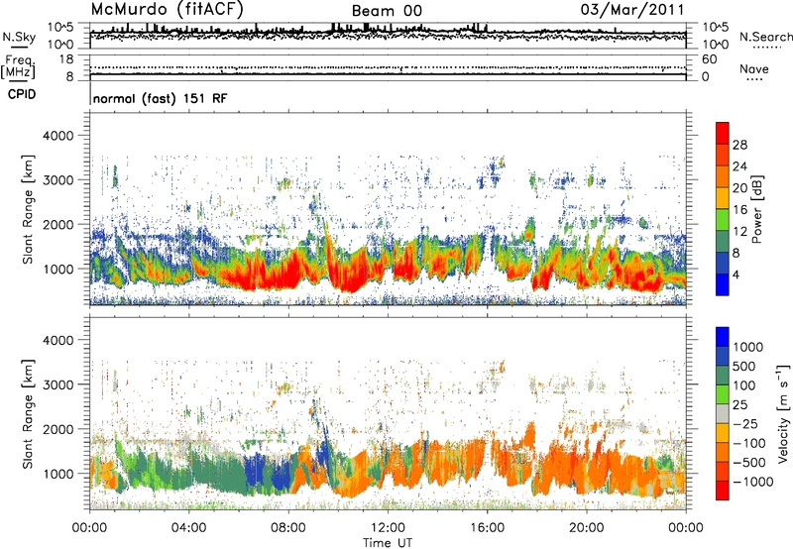Pick the bright blue top Velocity colorbar swatch
793x549 pixels.
723,337
